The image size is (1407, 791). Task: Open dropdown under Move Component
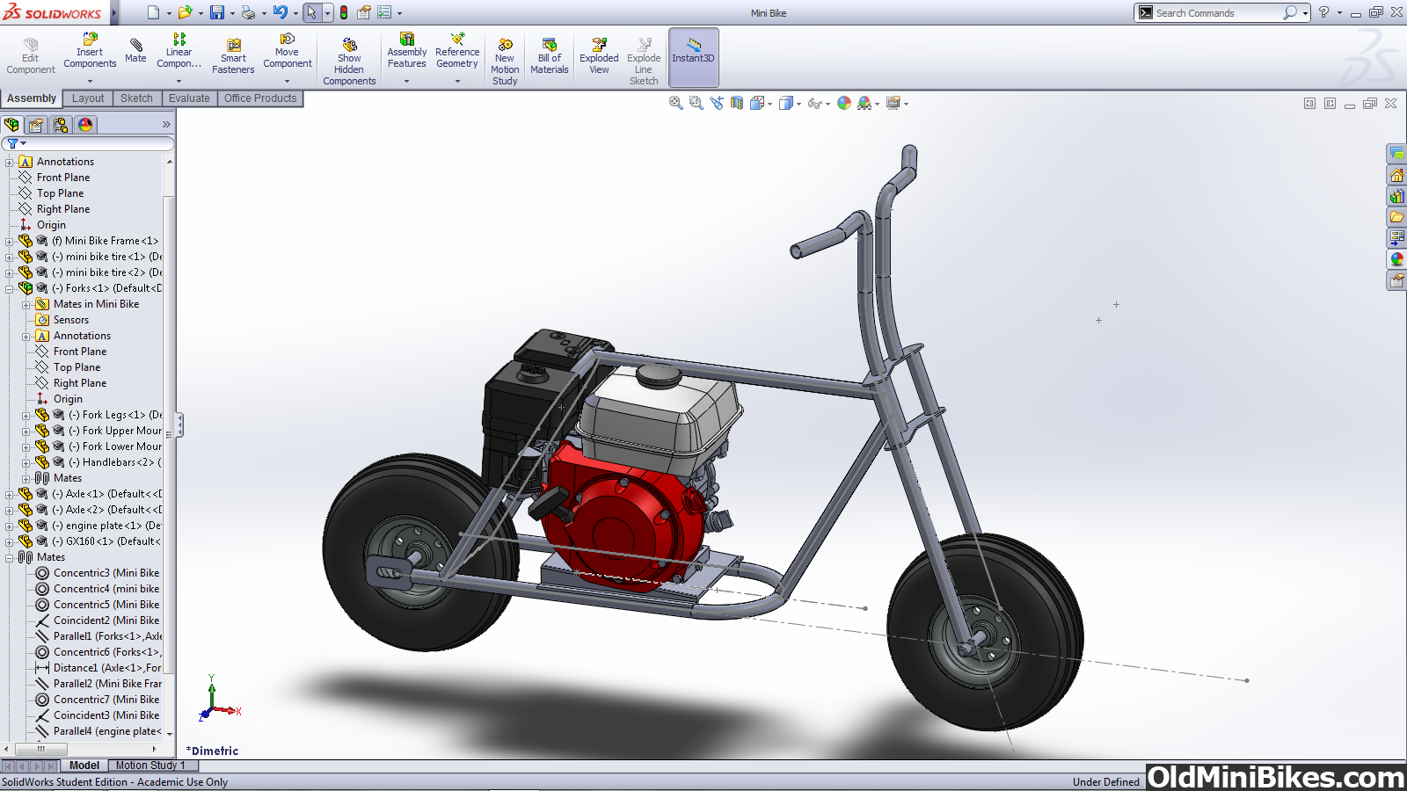(x=287, y=81)
